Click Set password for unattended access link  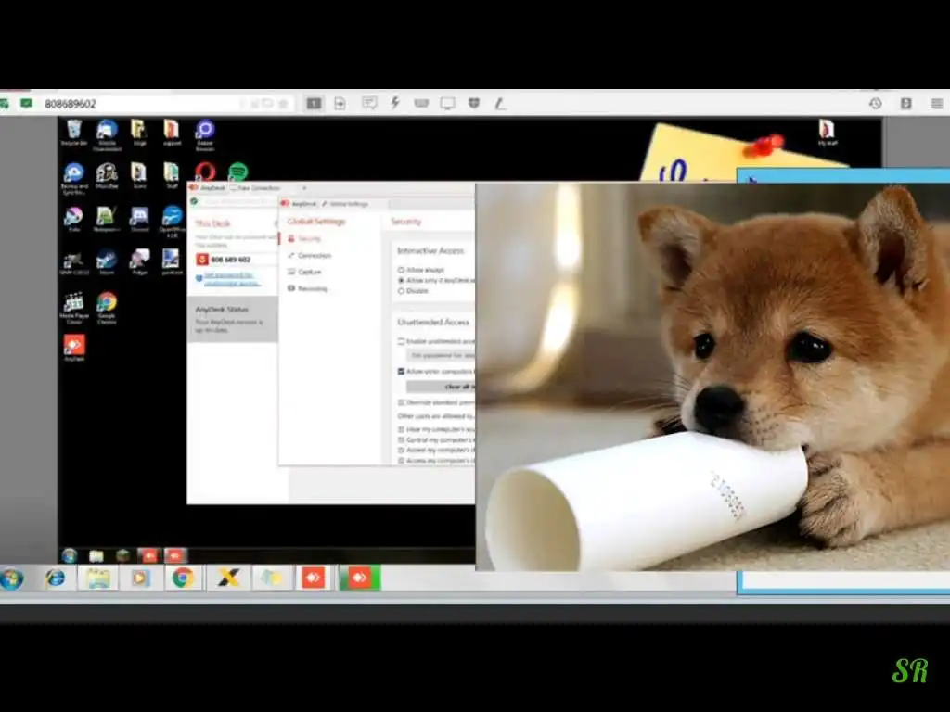tap(231, 279)
